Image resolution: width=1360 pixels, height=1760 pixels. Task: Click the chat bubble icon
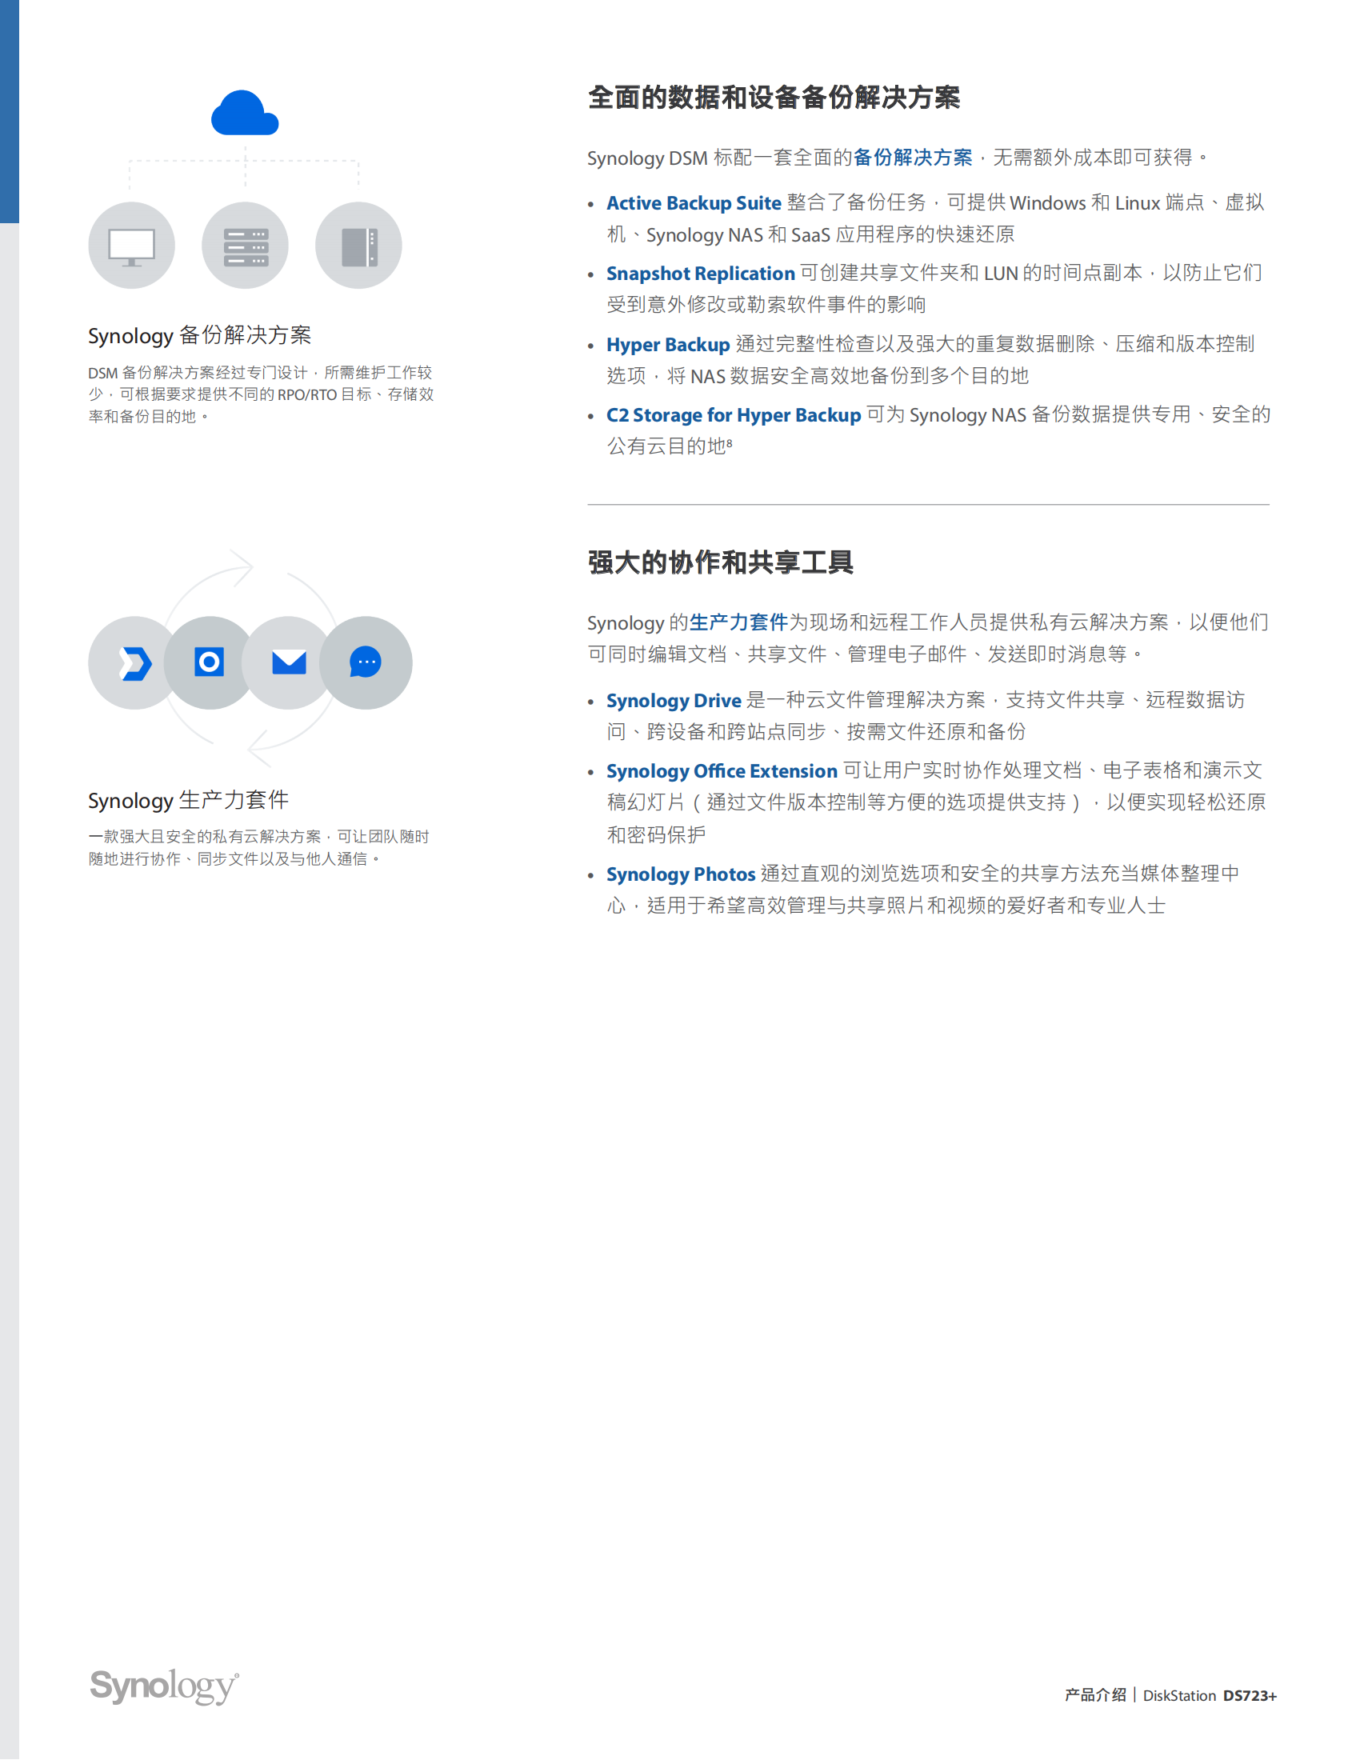tap(366, 662)
